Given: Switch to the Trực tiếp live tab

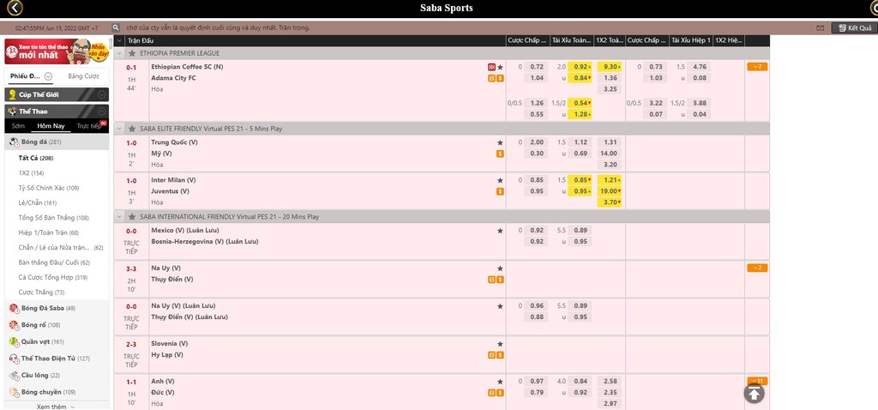Looking at the screenshot, I should pyautogui.click(x=90, y=126).
